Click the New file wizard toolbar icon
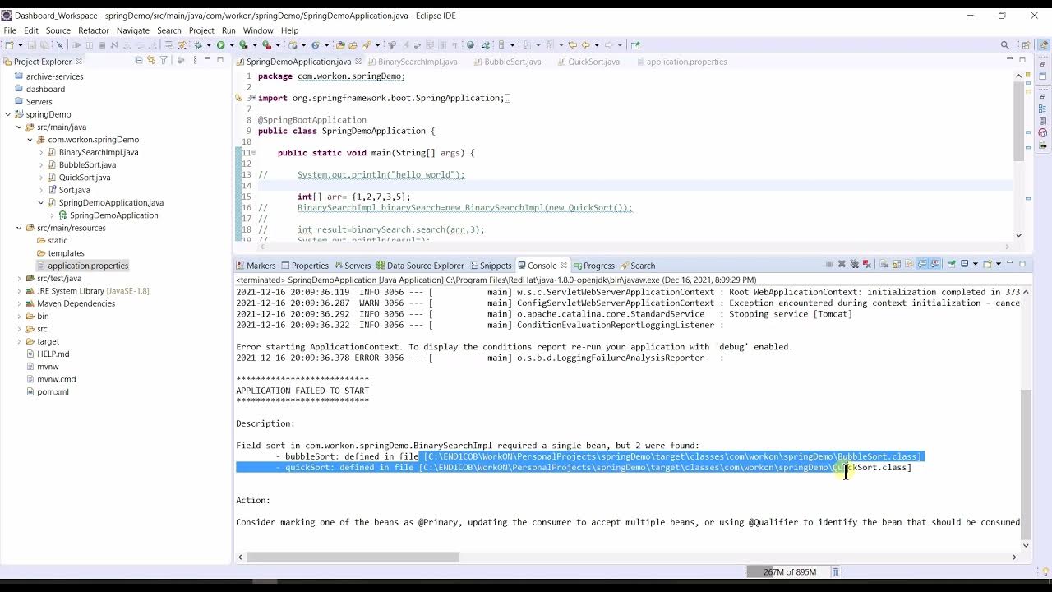This screenshot has height=592, width=1052. tap(9, 45)
